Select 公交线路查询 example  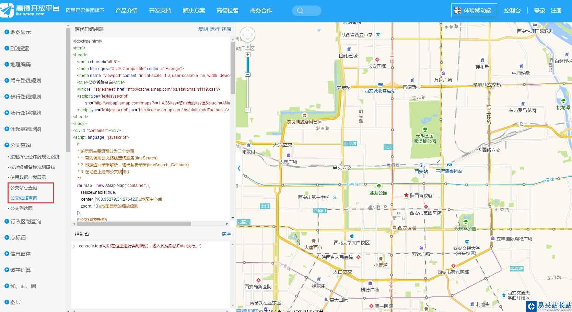tap(23, 198)
